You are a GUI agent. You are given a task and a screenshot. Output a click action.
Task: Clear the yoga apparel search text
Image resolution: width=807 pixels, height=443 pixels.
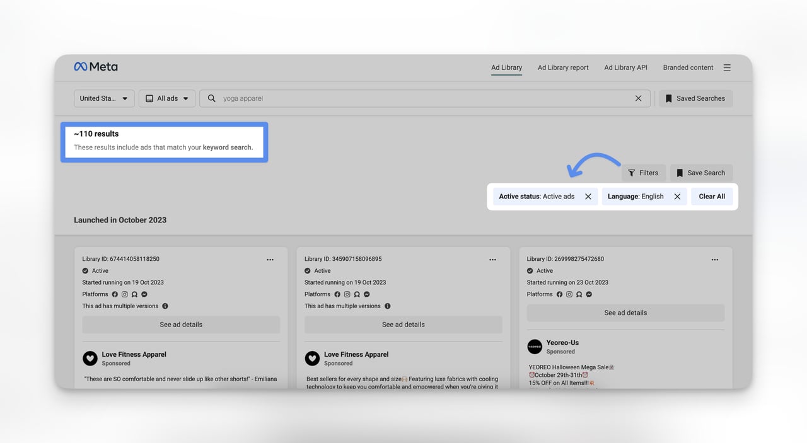(638, 98)
